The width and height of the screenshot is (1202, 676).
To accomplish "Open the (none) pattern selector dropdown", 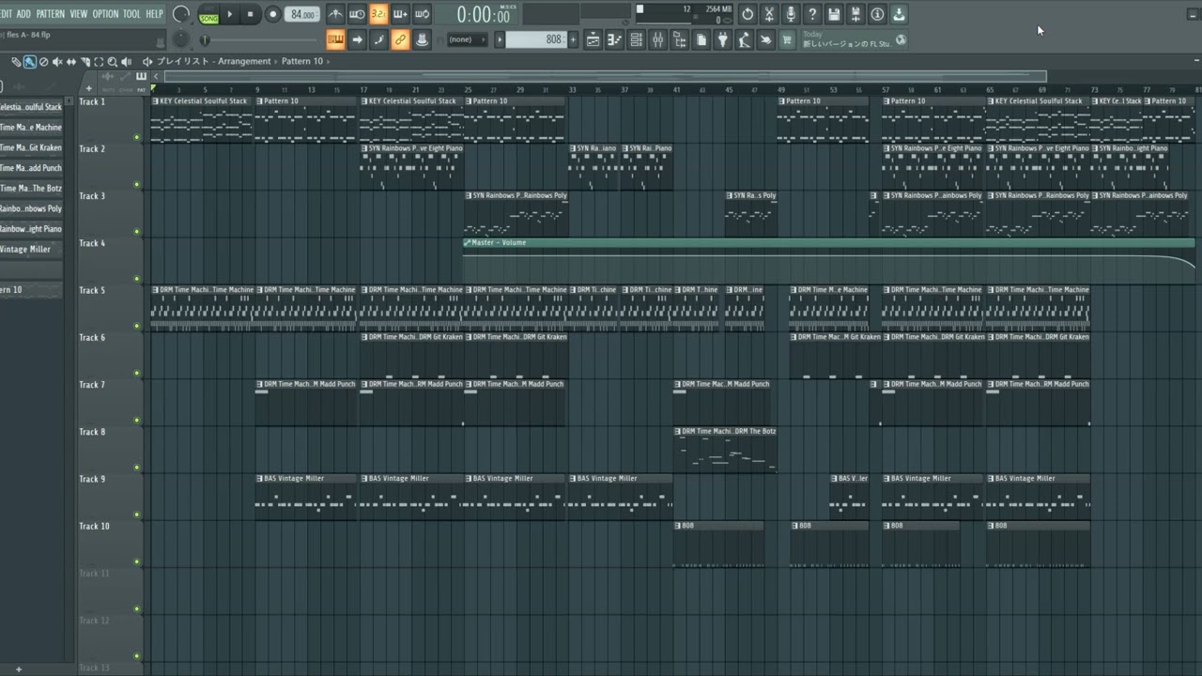I will point(465,39).
